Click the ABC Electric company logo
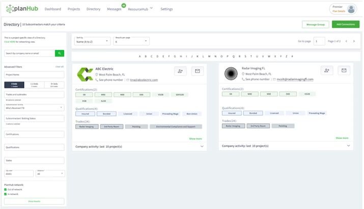The image size is (364, 209). [85, 74]
